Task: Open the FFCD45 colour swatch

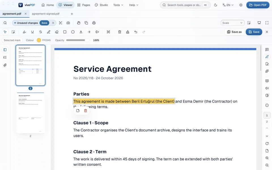Action: pos(39,40)
